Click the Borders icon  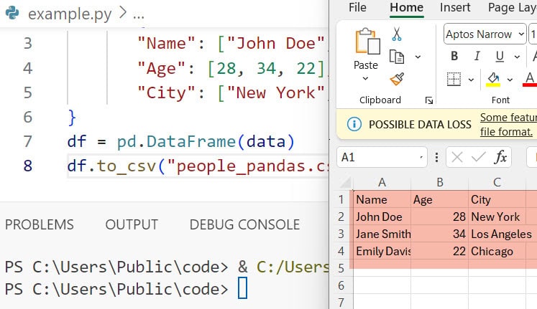[x=454, y=79]
